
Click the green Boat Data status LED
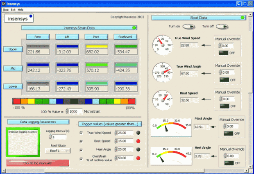243,18
